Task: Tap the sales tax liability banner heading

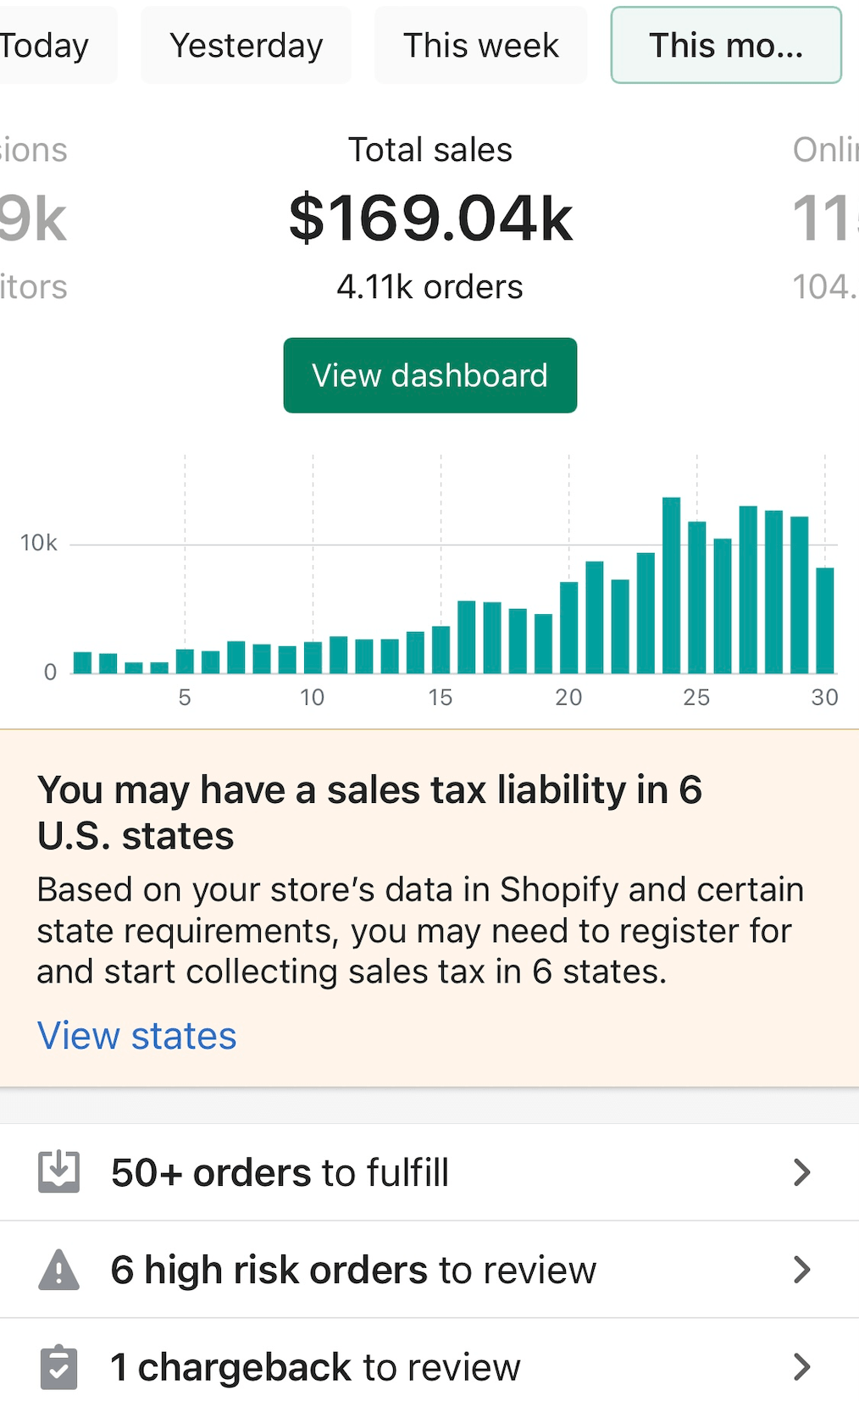Action: [369, 812]
